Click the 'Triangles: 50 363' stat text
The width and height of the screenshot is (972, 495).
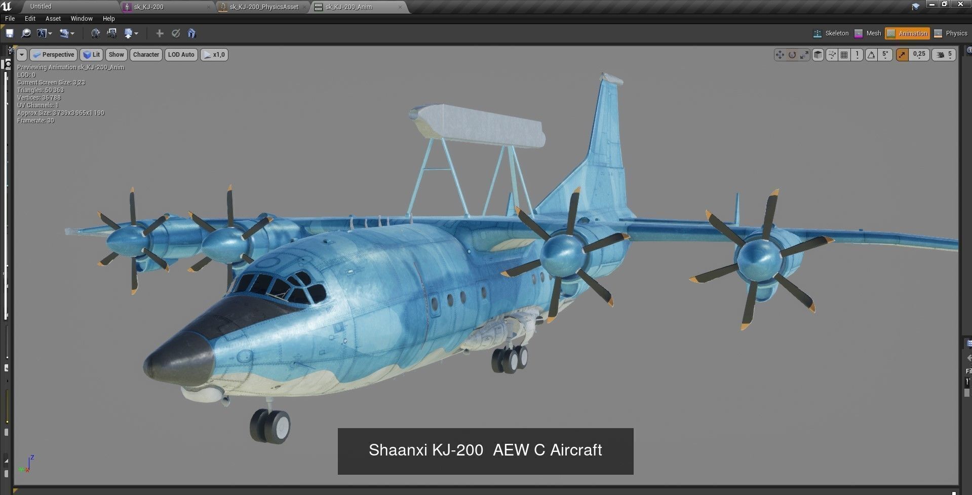[x=41, y=90]
